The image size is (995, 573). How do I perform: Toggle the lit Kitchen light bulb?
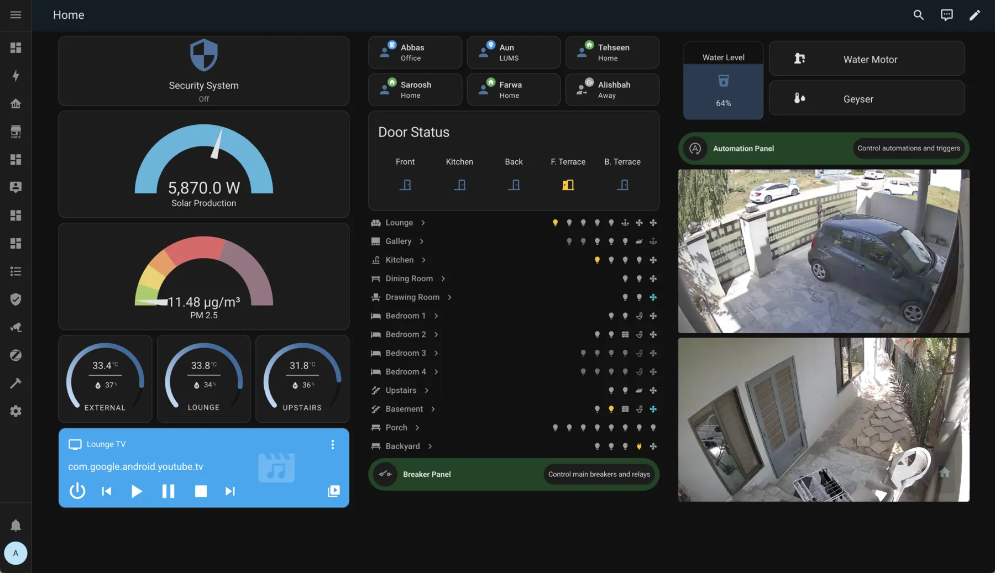pos(597,260)
